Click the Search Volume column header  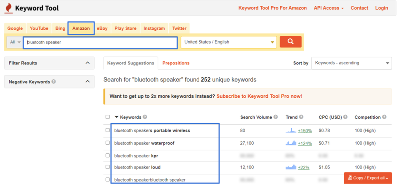tap(256, 117)
